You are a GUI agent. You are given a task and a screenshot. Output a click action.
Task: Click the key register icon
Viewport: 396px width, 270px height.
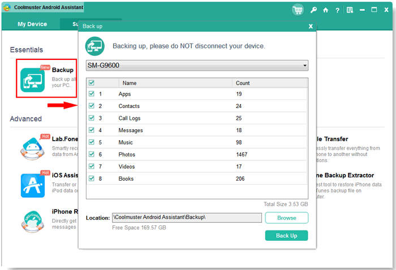tap(313, 10)
